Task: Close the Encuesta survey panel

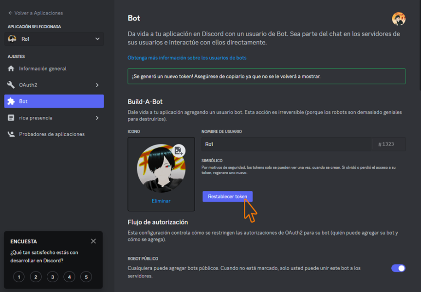Action: 93,241
